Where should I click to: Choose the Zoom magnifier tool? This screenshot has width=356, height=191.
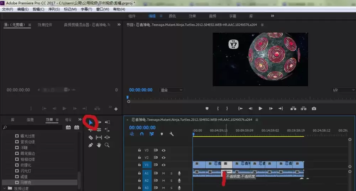[x=107, y=145]
